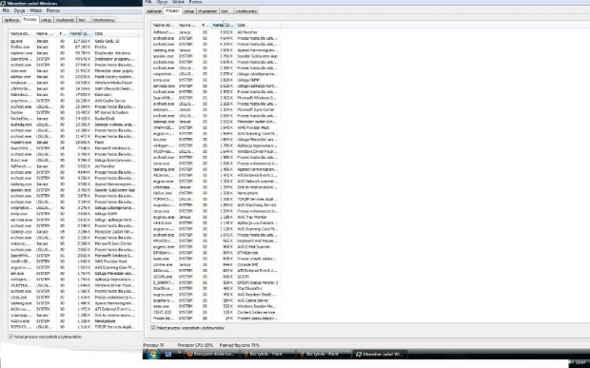Switch to Wydajność tab in left window
Screen dimensions: 590x368
[x=65, y=20]
